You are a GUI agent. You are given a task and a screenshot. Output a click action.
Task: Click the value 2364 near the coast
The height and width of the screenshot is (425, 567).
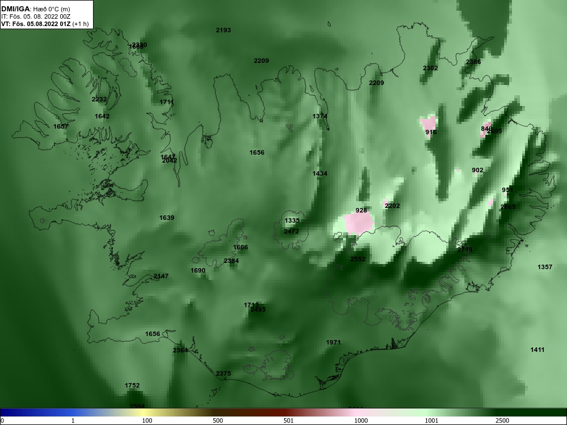click(180, 350)
